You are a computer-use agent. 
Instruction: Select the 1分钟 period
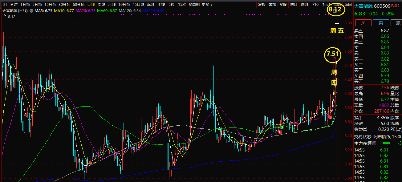point(25,5)
